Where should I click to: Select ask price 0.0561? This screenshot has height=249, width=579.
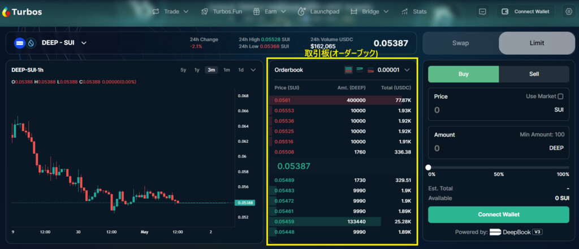pyautogui.click(x=282, y=101)
